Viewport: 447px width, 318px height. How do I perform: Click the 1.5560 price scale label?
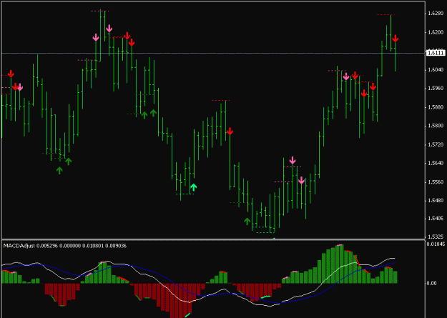point(434,182)
